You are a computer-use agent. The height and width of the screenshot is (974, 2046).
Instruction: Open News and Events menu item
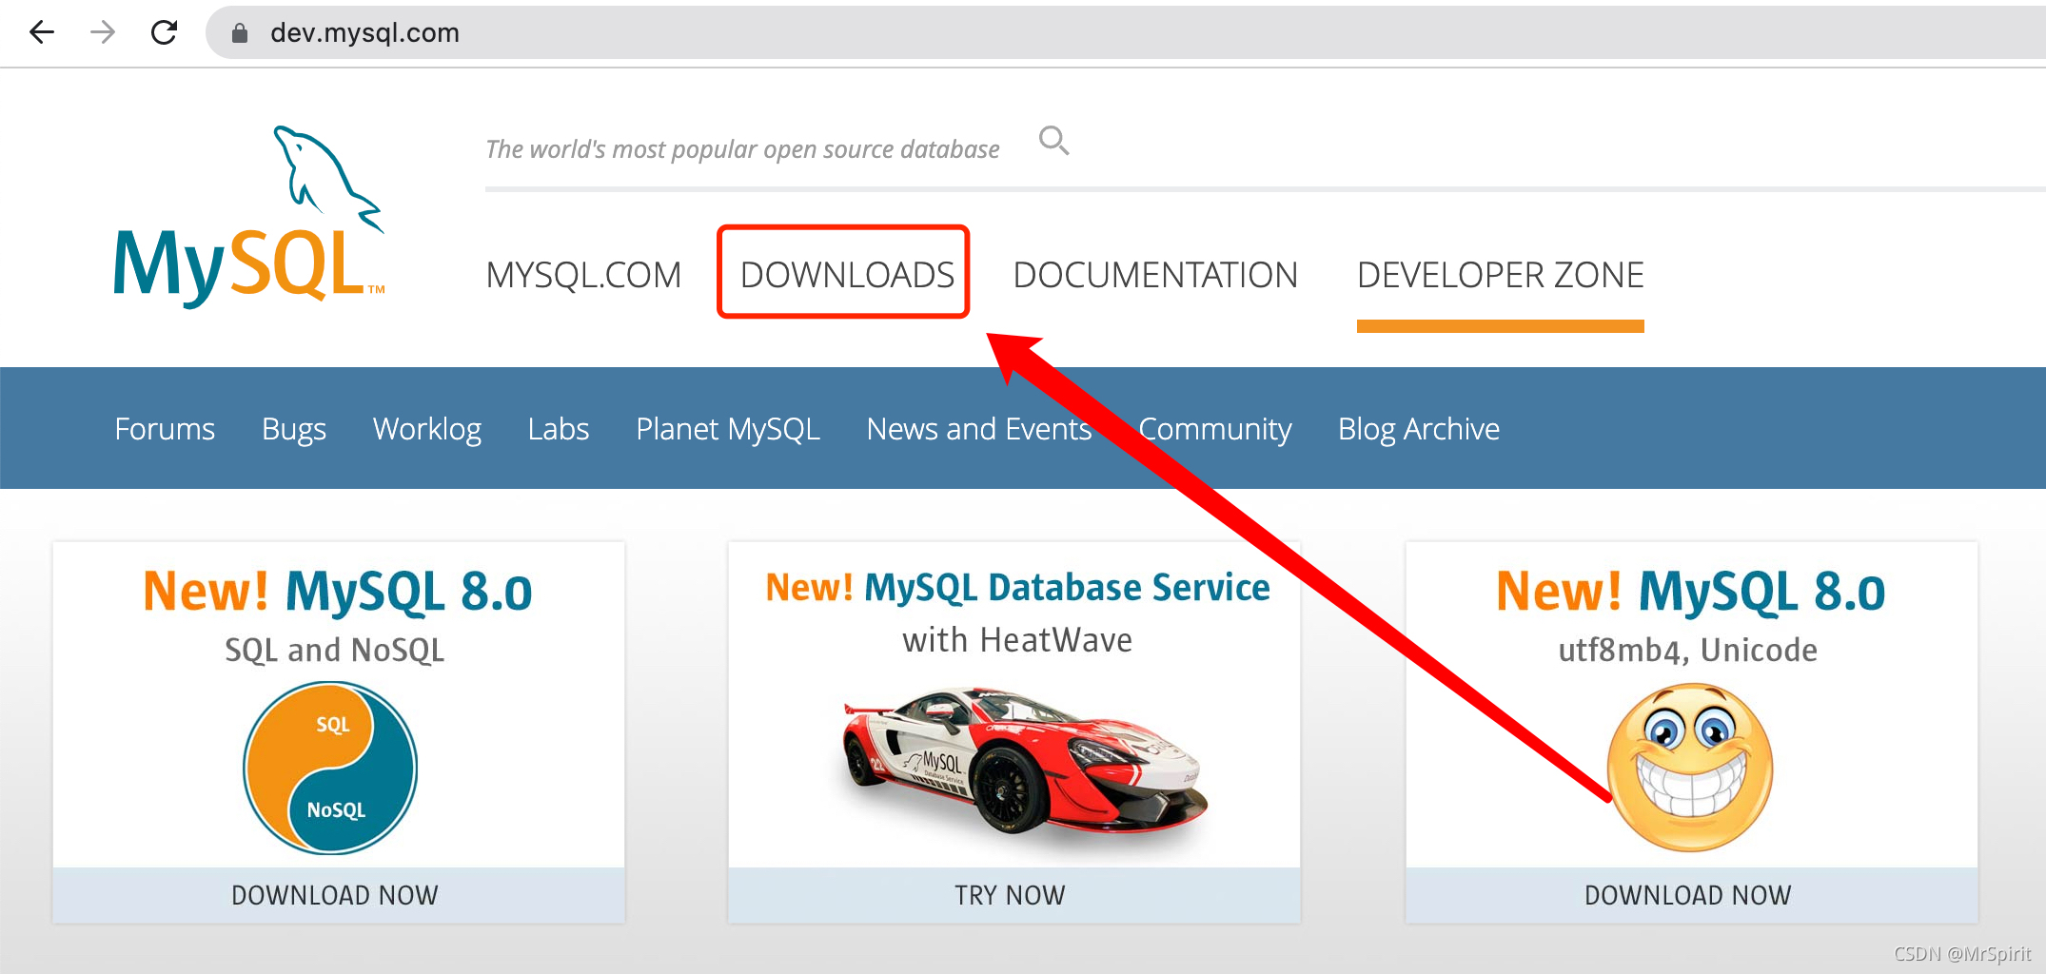[979, 429]
